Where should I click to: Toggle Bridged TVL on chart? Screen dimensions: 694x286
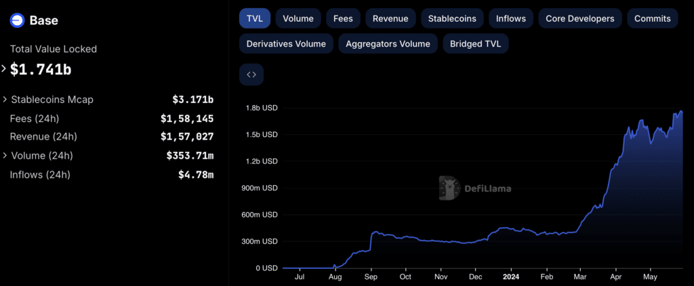(475, 44)
